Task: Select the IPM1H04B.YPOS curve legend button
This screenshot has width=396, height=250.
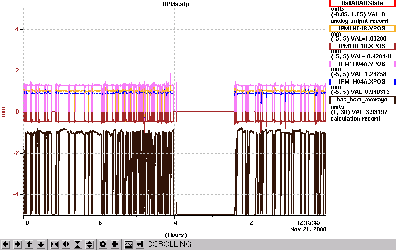Action: [362, 29]
